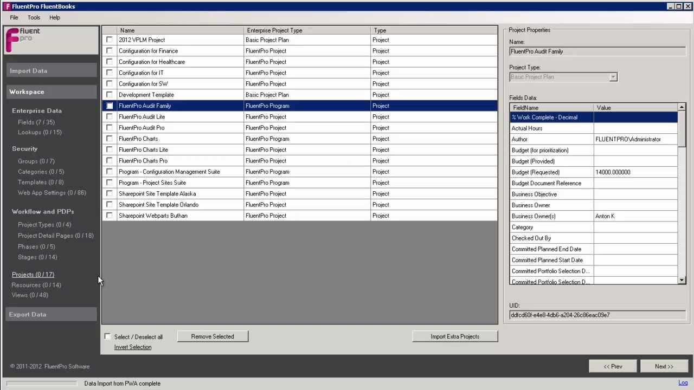Check the 2012 VPLM Project checkbox
Screen dimensions: 694x390
coord(110,40)
